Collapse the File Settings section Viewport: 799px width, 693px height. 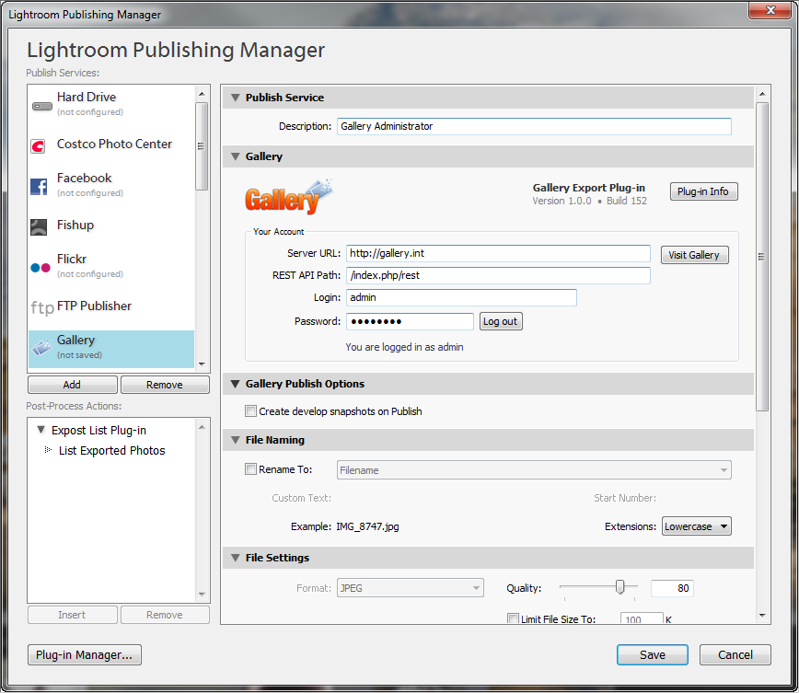pos(236,558)
